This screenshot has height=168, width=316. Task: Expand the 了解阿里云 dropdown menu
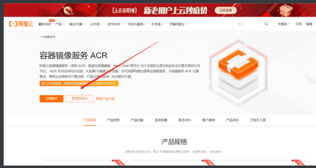click(178, 24)
